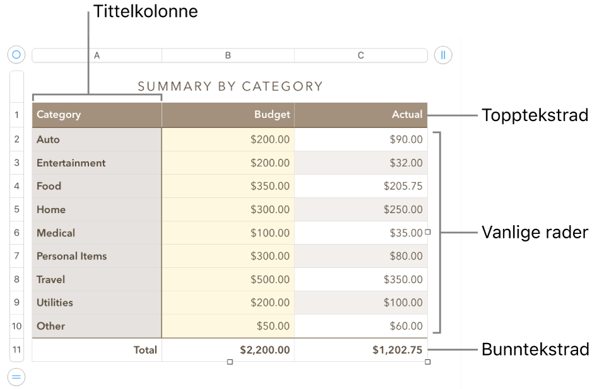Select row 11 number header

[x=17, y=349]
